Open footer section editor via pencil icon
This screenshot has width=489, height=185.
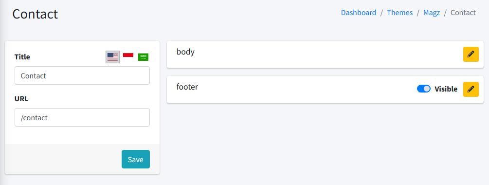(x=471, y=89)
